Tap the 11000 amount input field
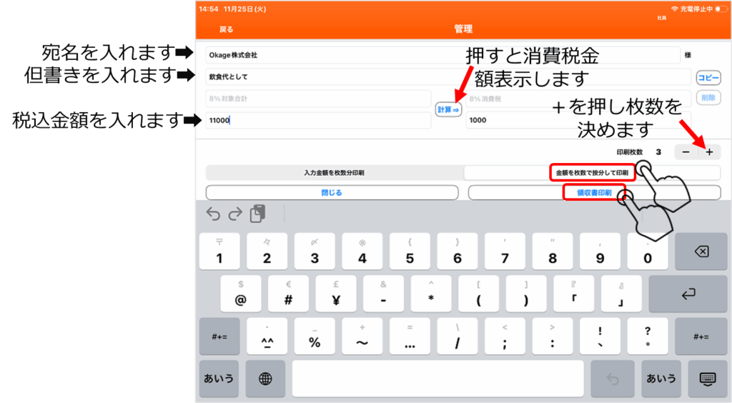732x403 pixels. click(x=318, y=120)
